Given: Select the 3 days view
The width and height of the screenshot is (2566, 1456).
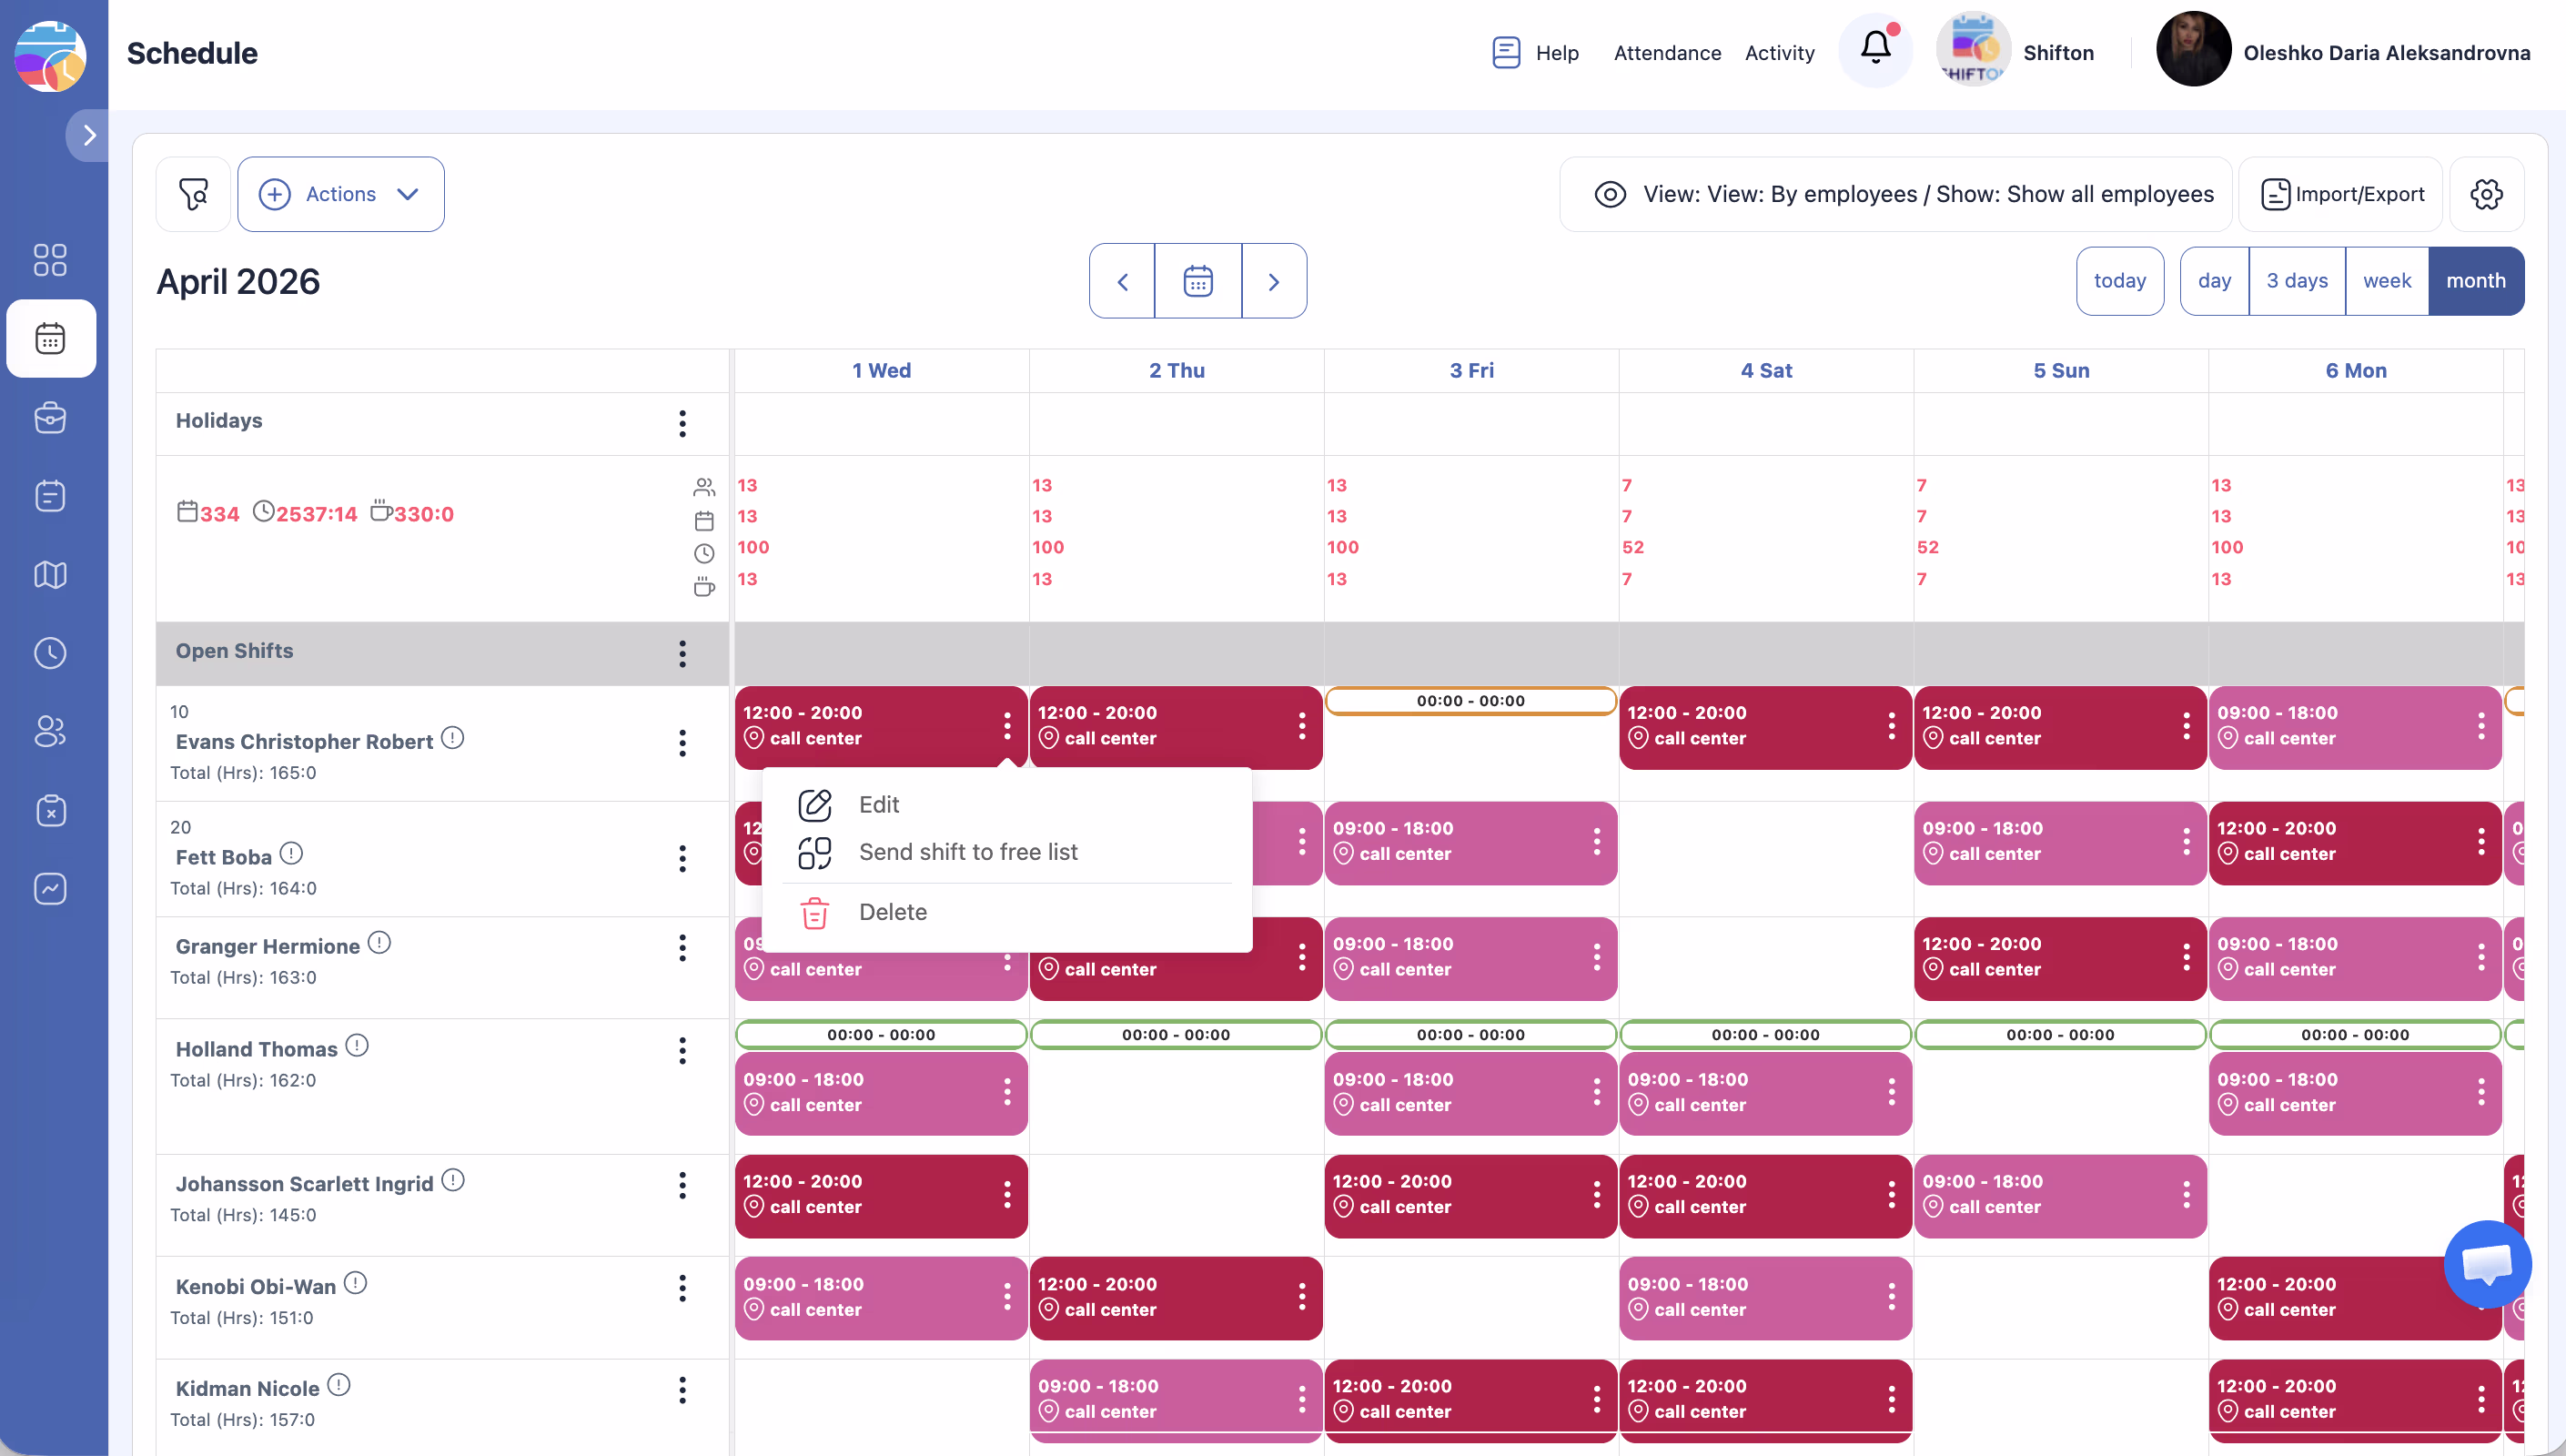Looking at the screenshot, I should tap(2296, 281).
